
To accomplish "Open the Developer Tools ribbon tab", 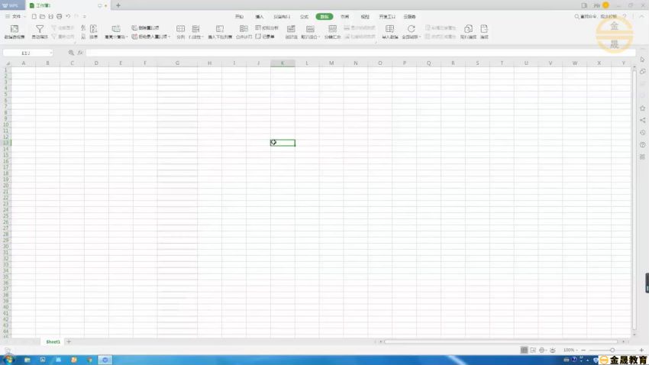I will [x=387, y=17].
